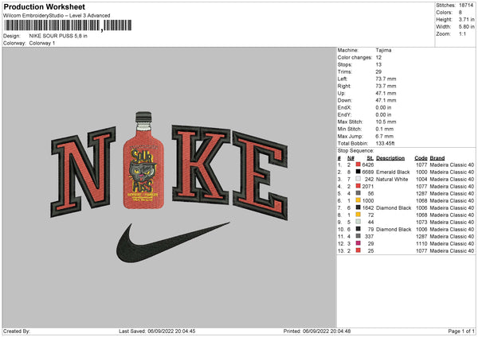Click the red swatch in stop row 1
Viewport: 478px width, 337px height.
[358, 165]
